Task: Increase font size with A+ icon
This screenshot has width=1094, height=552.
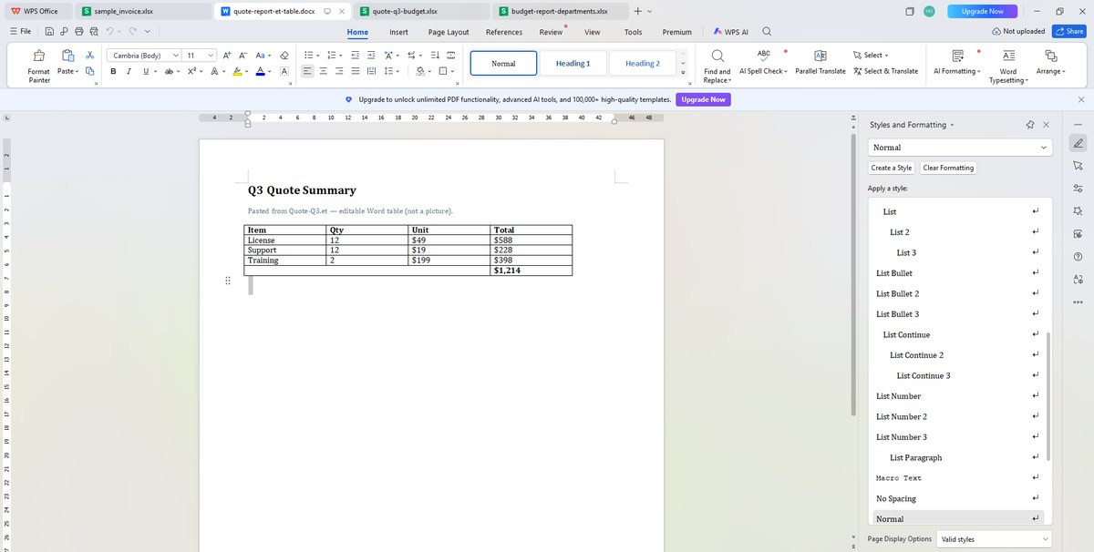Action: pos(227,55)
